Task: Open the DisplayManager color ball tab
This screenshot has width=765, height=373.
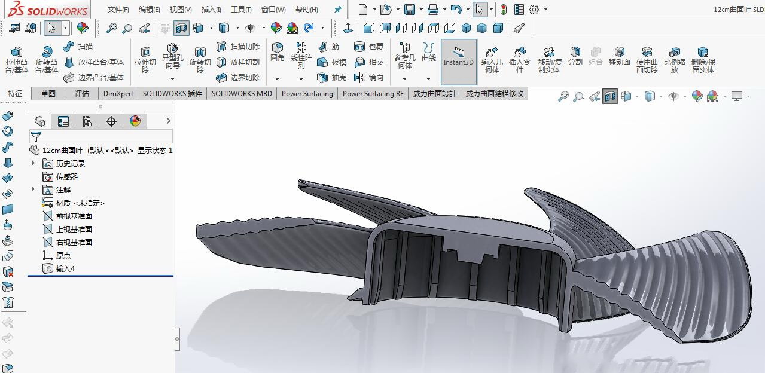Action: tap(135, 121)
